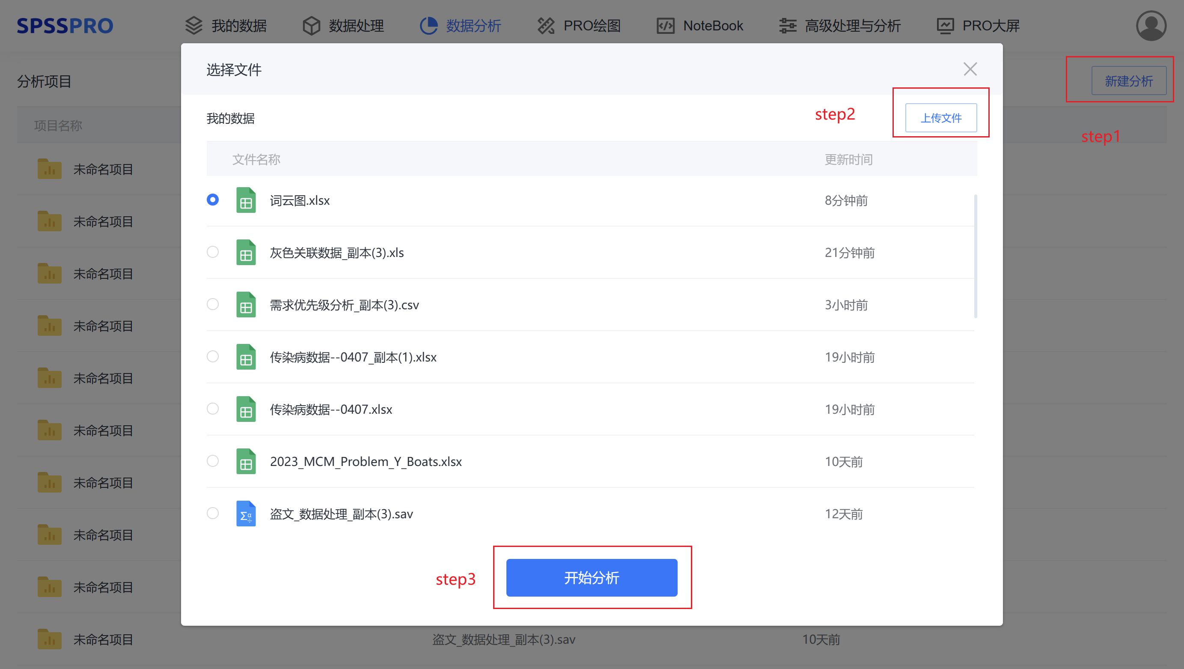Click the 文件名称 column header
Screen dimensions: 1184x669
[x=256, y=160]
